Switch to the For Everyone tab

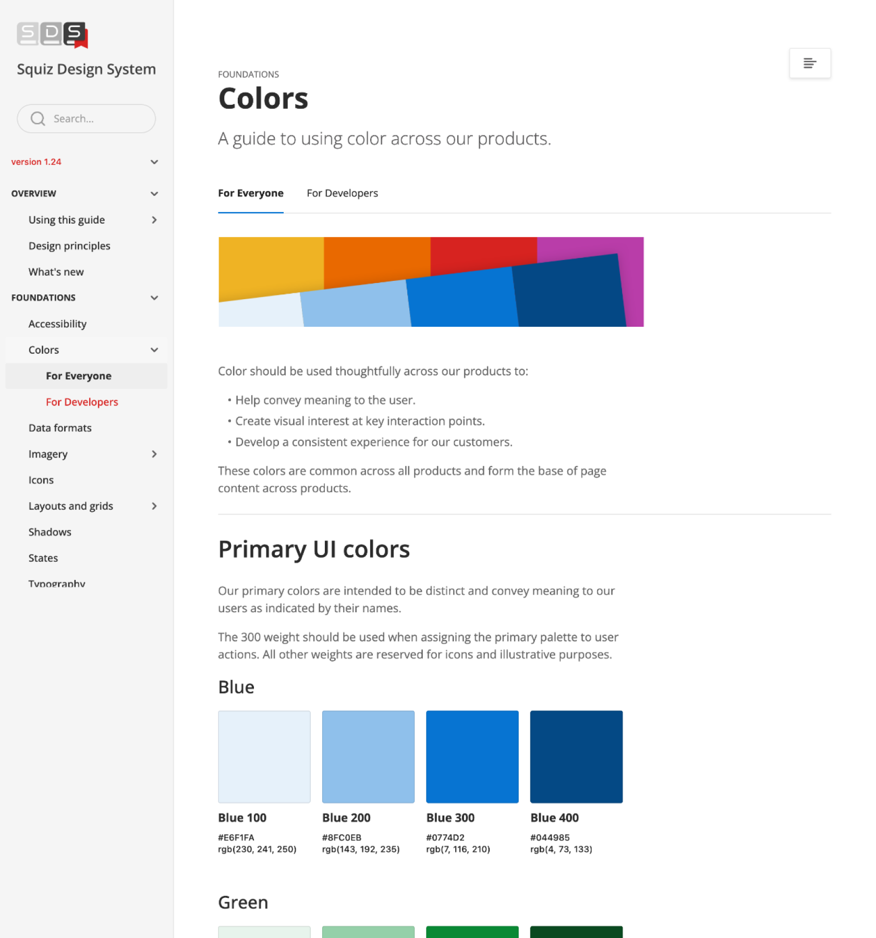(251, 193)
